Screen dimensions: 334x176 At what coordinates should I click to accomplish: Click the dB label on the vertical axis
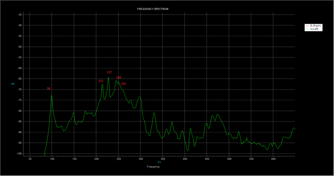coord(13,84)
